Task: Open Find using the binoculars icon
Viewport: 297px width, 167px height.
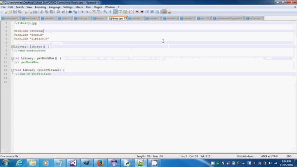Action: [70, 12]
